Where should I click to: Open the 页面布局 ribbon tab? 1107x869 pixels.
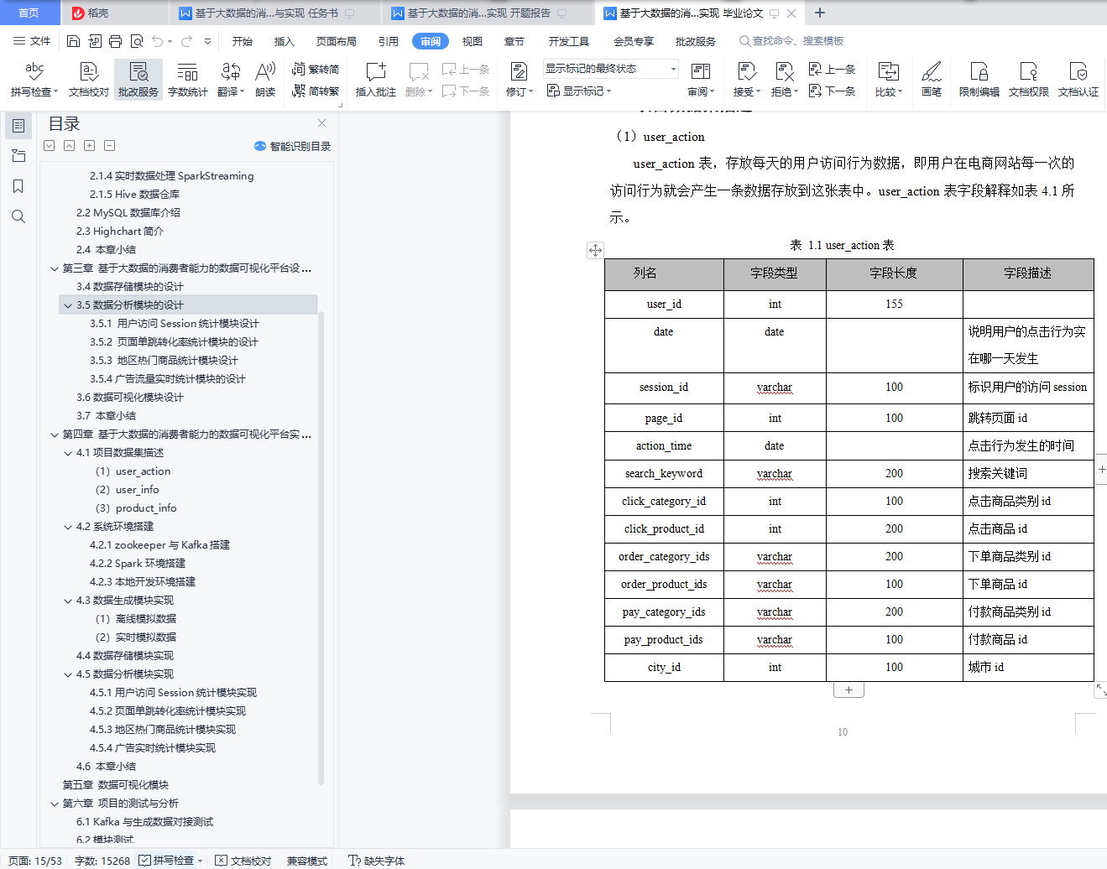(337, 41)
